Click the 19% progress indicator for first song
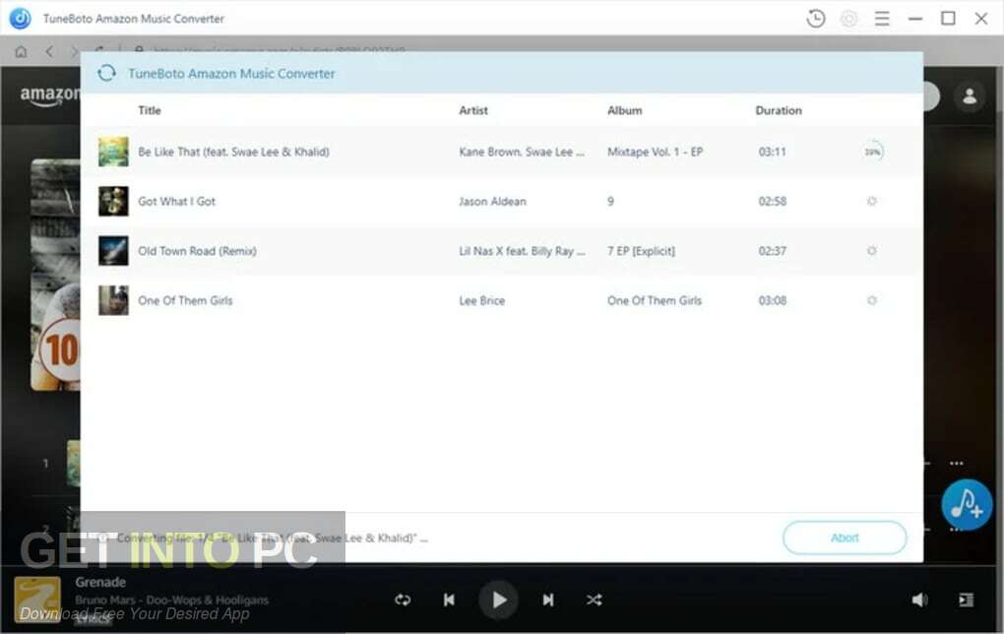The height and width of the screenshot is (634, 1004). pos(872,152)
